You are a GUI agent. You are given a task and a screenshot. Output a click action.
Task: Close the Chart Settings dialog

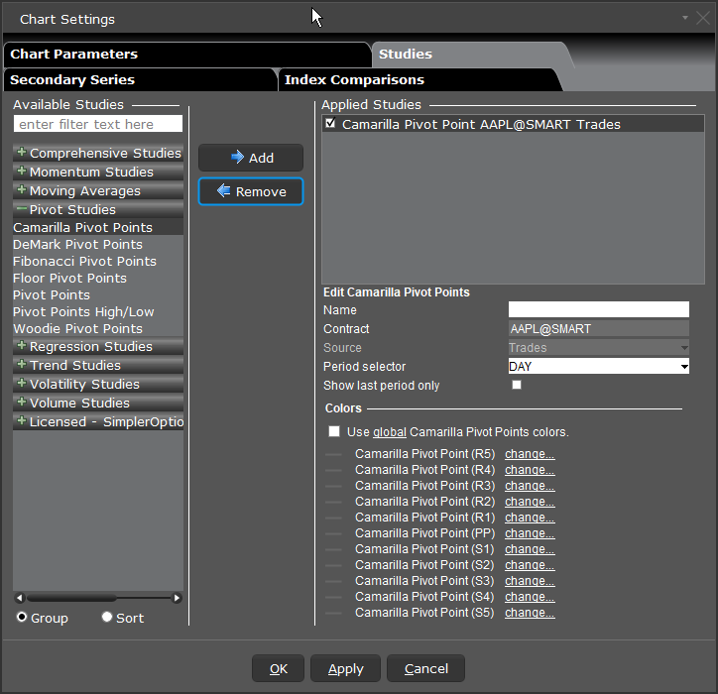click(x=703, y=18)
